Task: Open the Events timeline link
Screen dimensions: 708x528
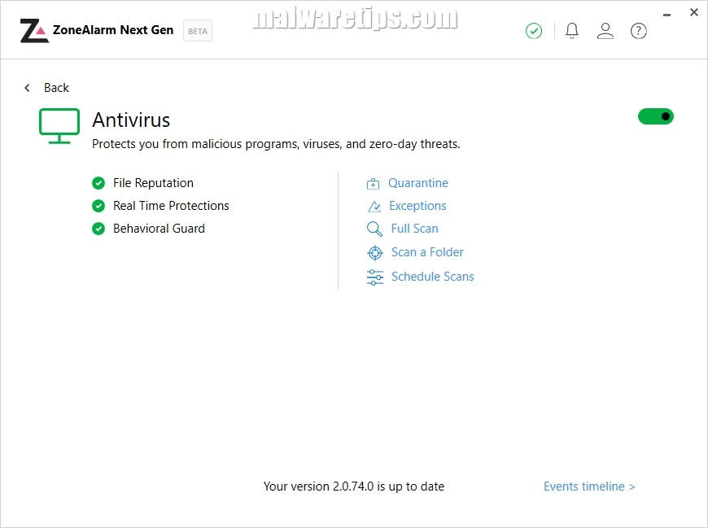Action: (x=589, y=487)
